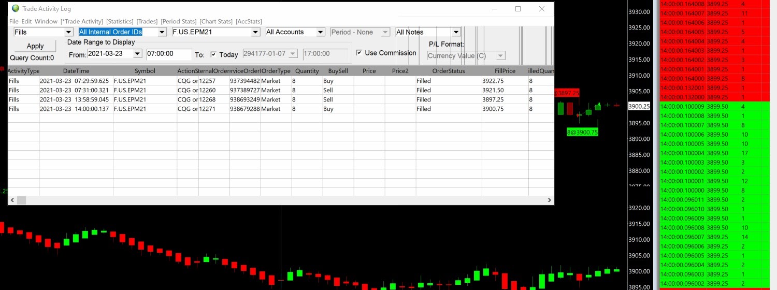Click the Trade Activity Log globe icon
This screenshot has width=777, height=290.
[x=16, y=9]
